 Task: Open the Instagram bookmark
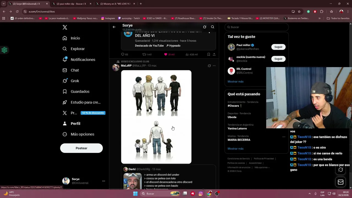coord(108,18)
